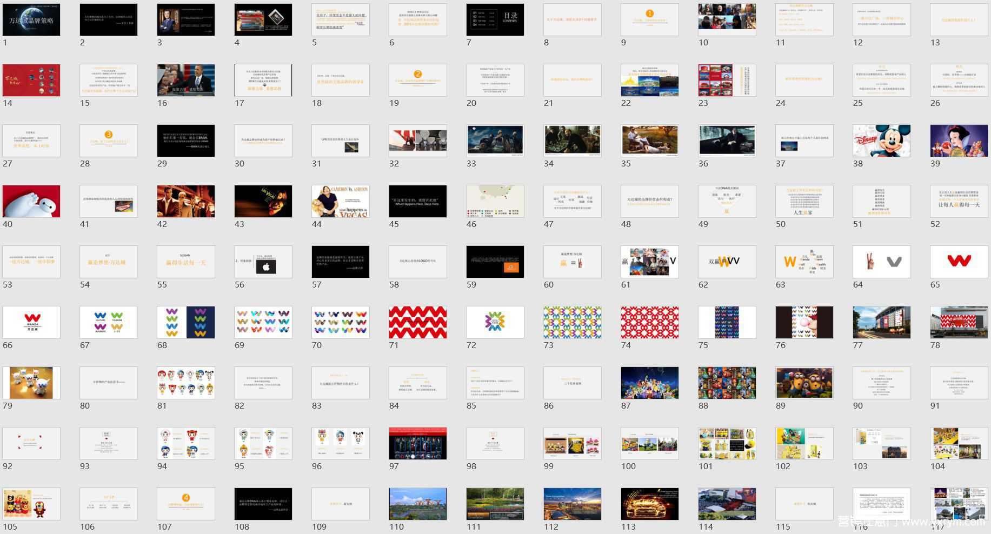Select slide 79 white mascot toys thumbnail
The image size is (991, 534).
[x=31, y=383]
